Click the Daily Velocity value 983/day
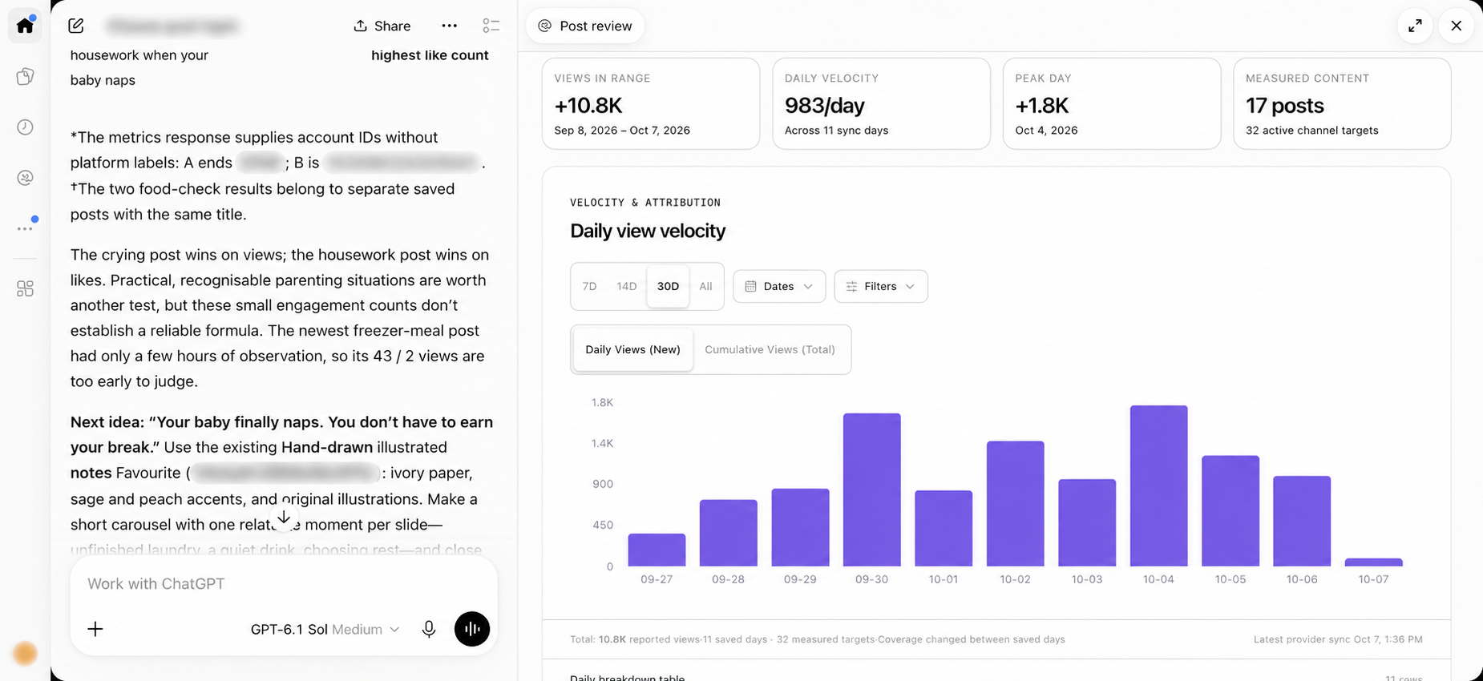This screenshot has height=681, width=1483. [825, 106]
